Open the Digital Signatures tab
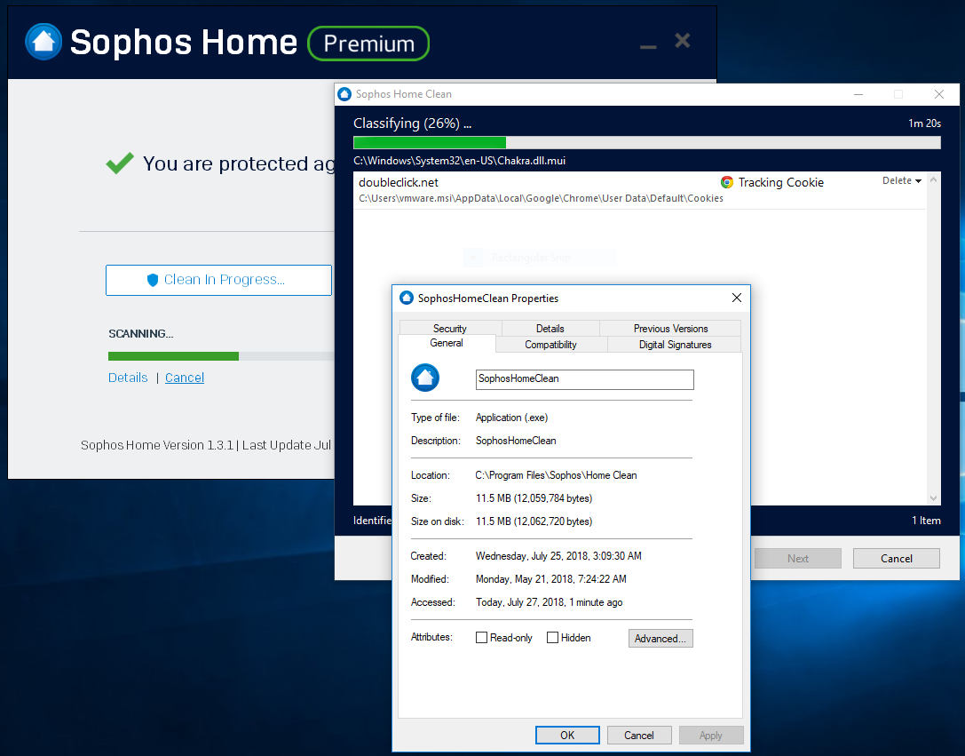Screen dimensions: 965x756 [x=675, y=345]
